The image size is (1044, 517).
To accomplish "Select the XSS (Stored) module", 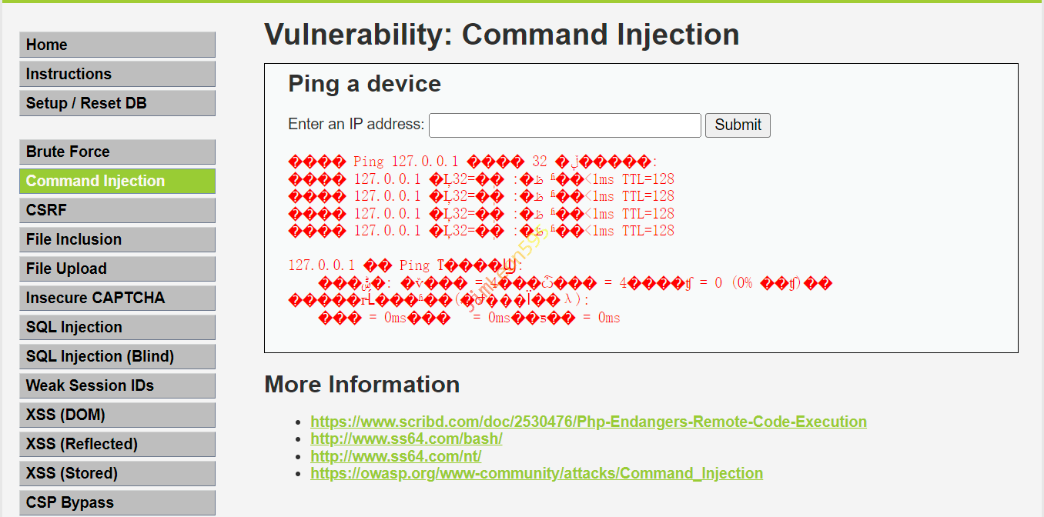I will coord(117,473).
